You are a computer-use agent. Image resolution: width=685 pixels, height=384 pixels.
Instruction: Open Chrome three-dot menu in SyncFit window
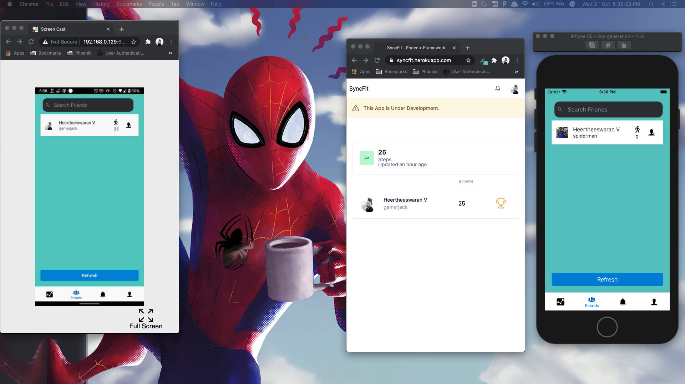(x=517, y=60)
